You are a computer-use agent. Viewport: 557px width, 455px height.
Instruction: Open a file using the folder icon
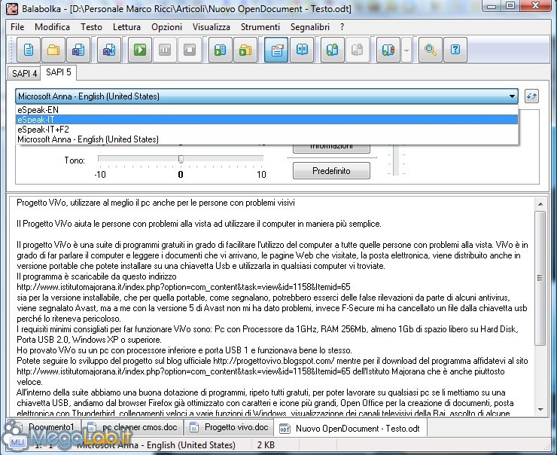pos(53,50)
